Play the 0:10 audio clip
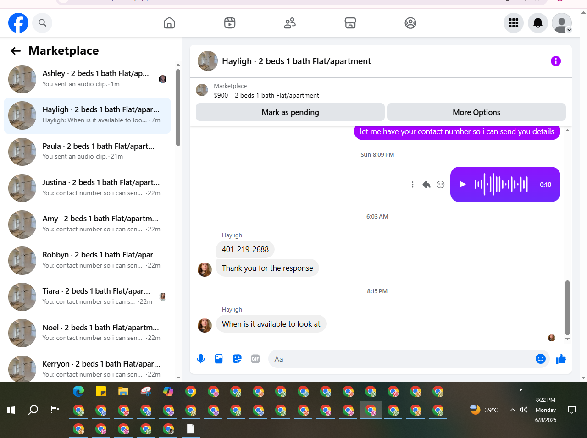Viewport: 587px width, 438px height. click(463, 184)
